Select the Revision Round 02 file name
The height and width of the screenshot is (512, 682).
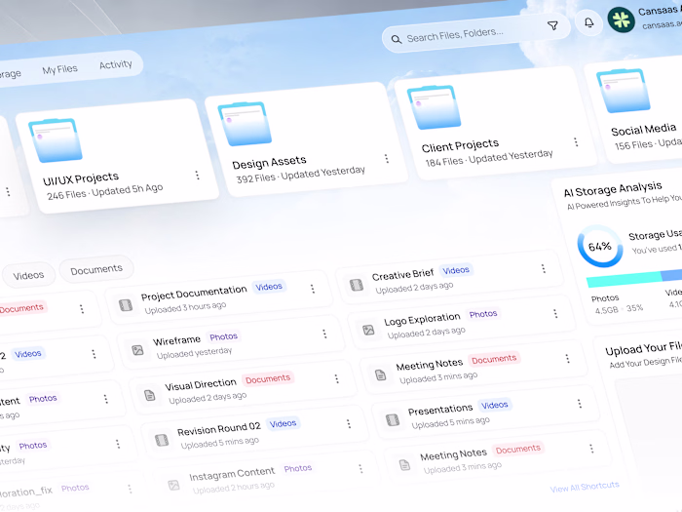point(219,429)
